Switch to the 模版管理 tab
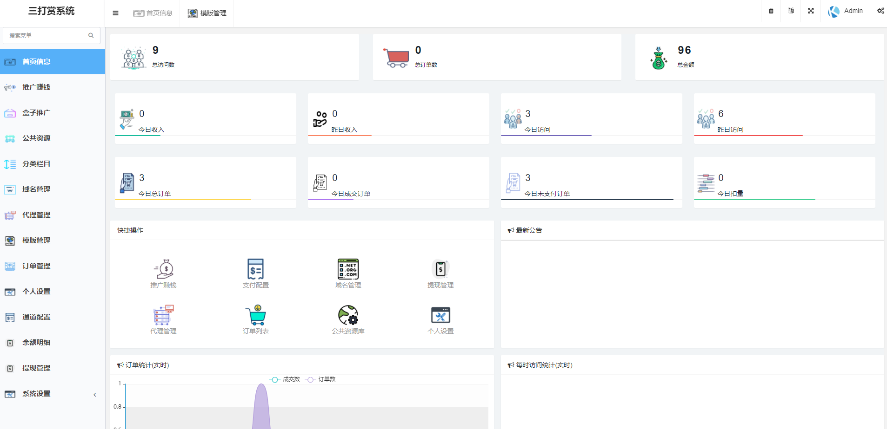This screenshot has width=887, height=429. [207, 13]
